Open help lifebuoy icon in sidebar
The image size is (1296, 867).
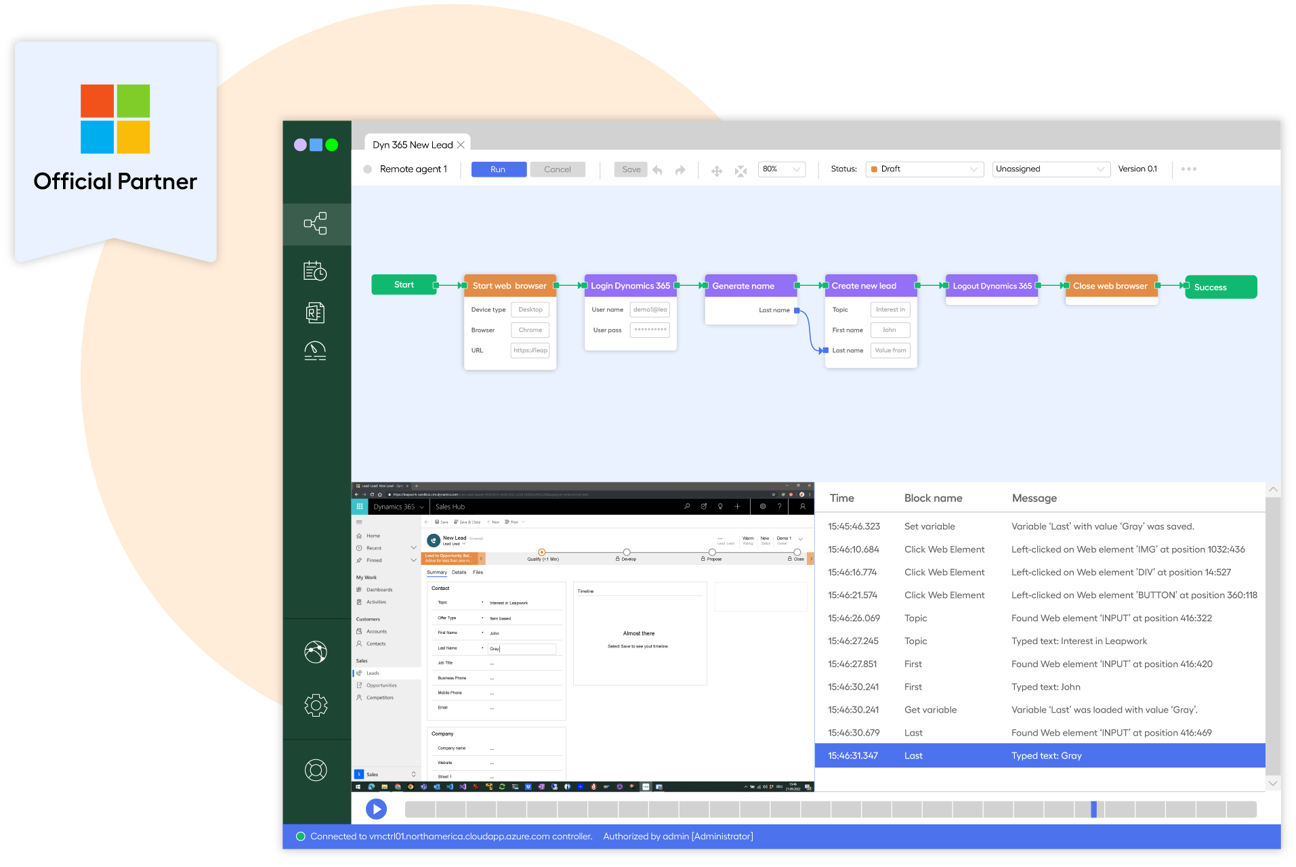316,770
